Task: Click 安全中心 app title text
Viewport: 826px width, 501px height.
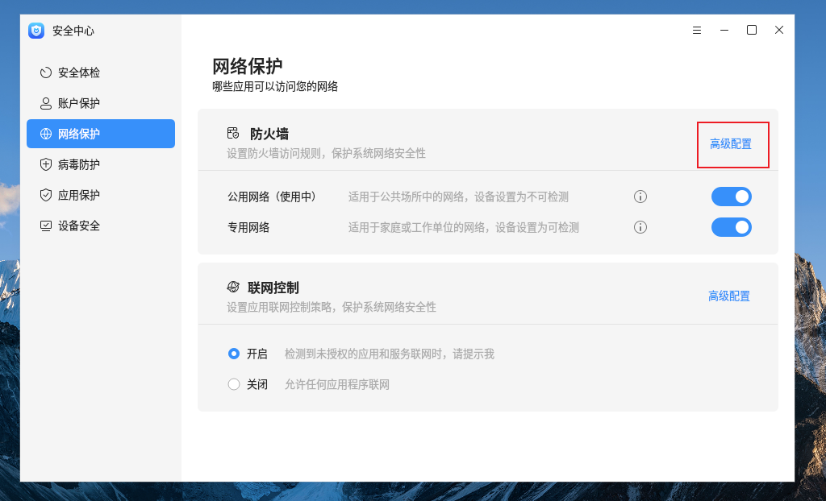Action: [73, 31]
